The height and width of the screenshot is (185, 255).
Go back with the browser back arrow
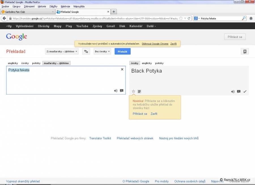[x=4, y=18]
